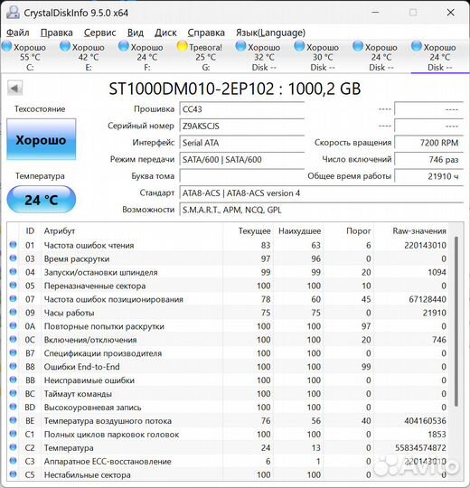Image resolution: width=470 pixels, height=488 pixels.
Task: Click the CrystalDiskInfo app icon in title bar
Action: click(x=13, y=13)
